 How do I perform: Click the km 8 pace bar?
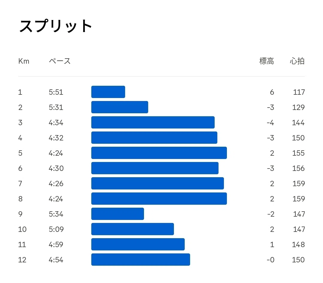[159, 198]
